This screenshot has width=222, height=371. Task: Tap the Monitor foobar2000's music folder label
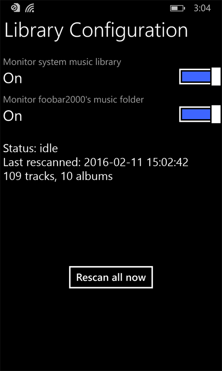pyautogui.click(x=74, y=99)
